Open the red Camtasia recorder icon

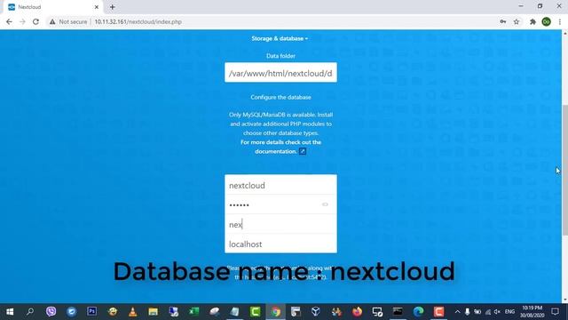point(438,311)
